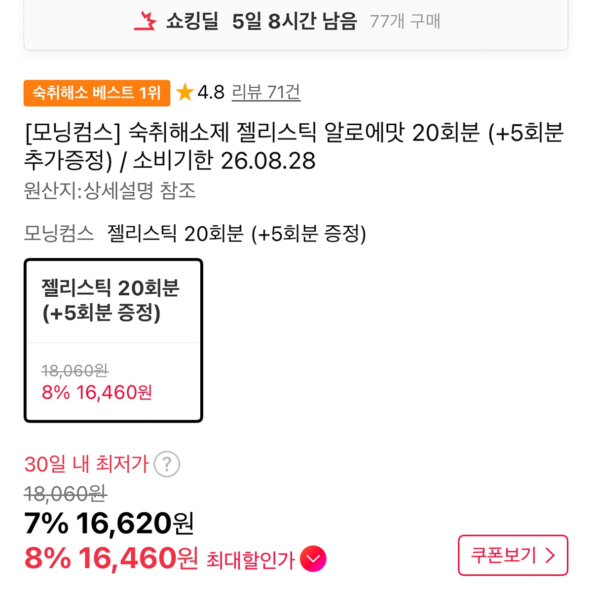
Task: Click the 숙취해소 베스트 1위 badge
Action: click(97, 93)
